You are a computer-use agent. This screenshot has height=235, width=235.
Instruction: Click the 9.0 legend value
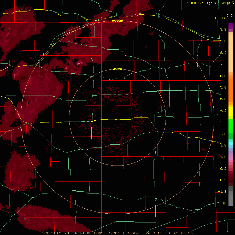pos(223,41)
